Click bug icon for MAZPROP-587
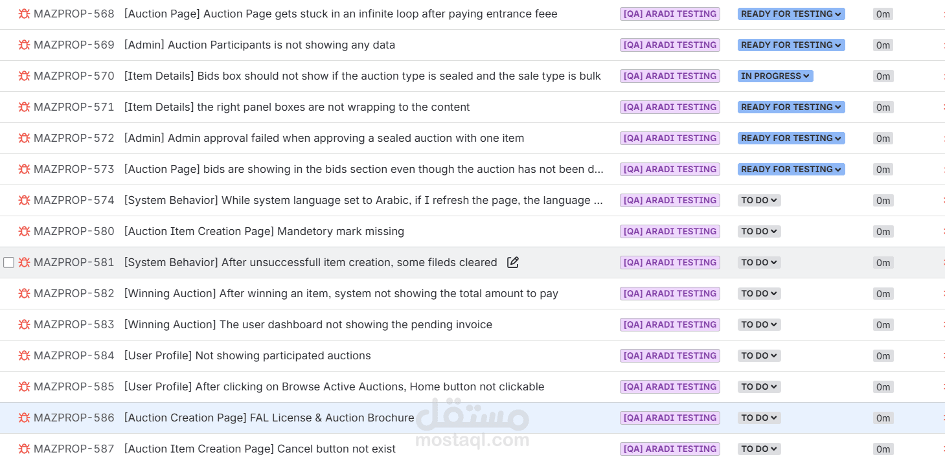Screen dimensions: 945x459 click(25, 449)
